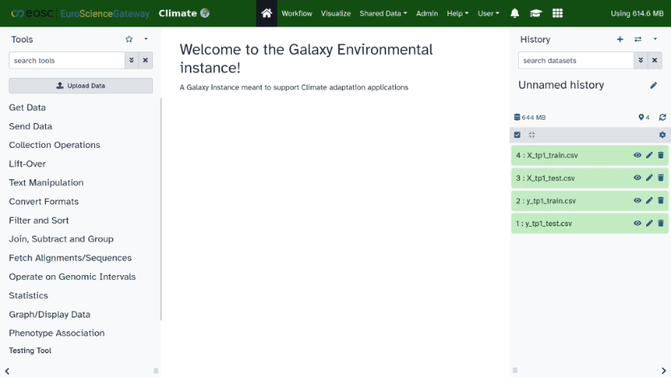Open Tools panel options dropdown arrow
This screenshot has width=671, height=378.
(x=146, y=39)
